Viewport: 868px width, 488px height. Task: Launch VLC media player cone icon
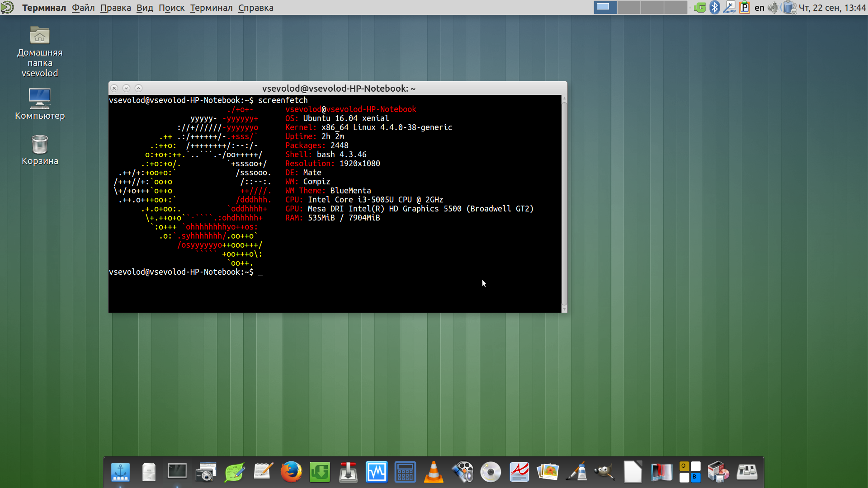434,472
